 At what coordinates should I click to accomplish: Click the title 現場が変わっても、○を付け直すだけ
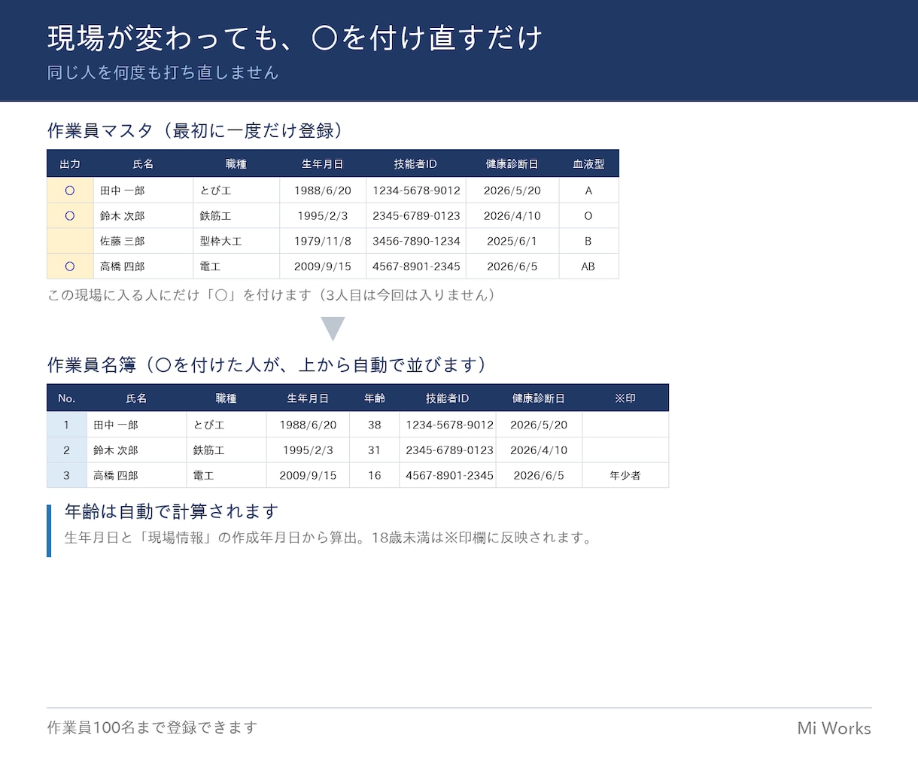295,38
